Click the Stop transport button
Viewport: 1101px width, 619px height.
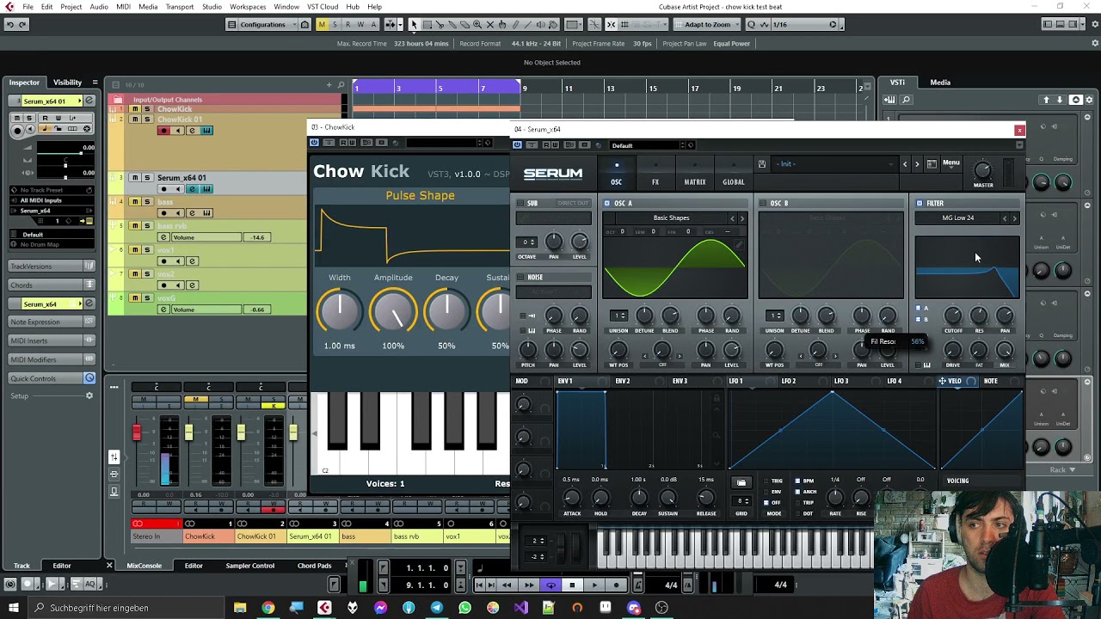(572, 585)
